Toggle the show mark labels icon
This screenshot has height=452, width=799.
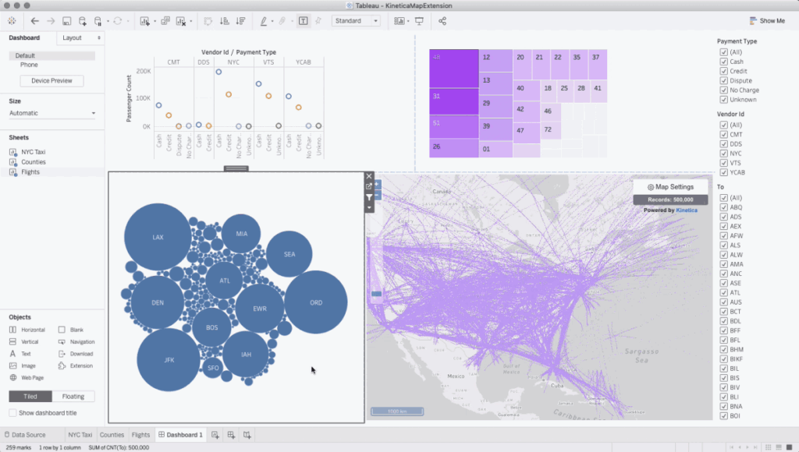click(x=304, y=21)
